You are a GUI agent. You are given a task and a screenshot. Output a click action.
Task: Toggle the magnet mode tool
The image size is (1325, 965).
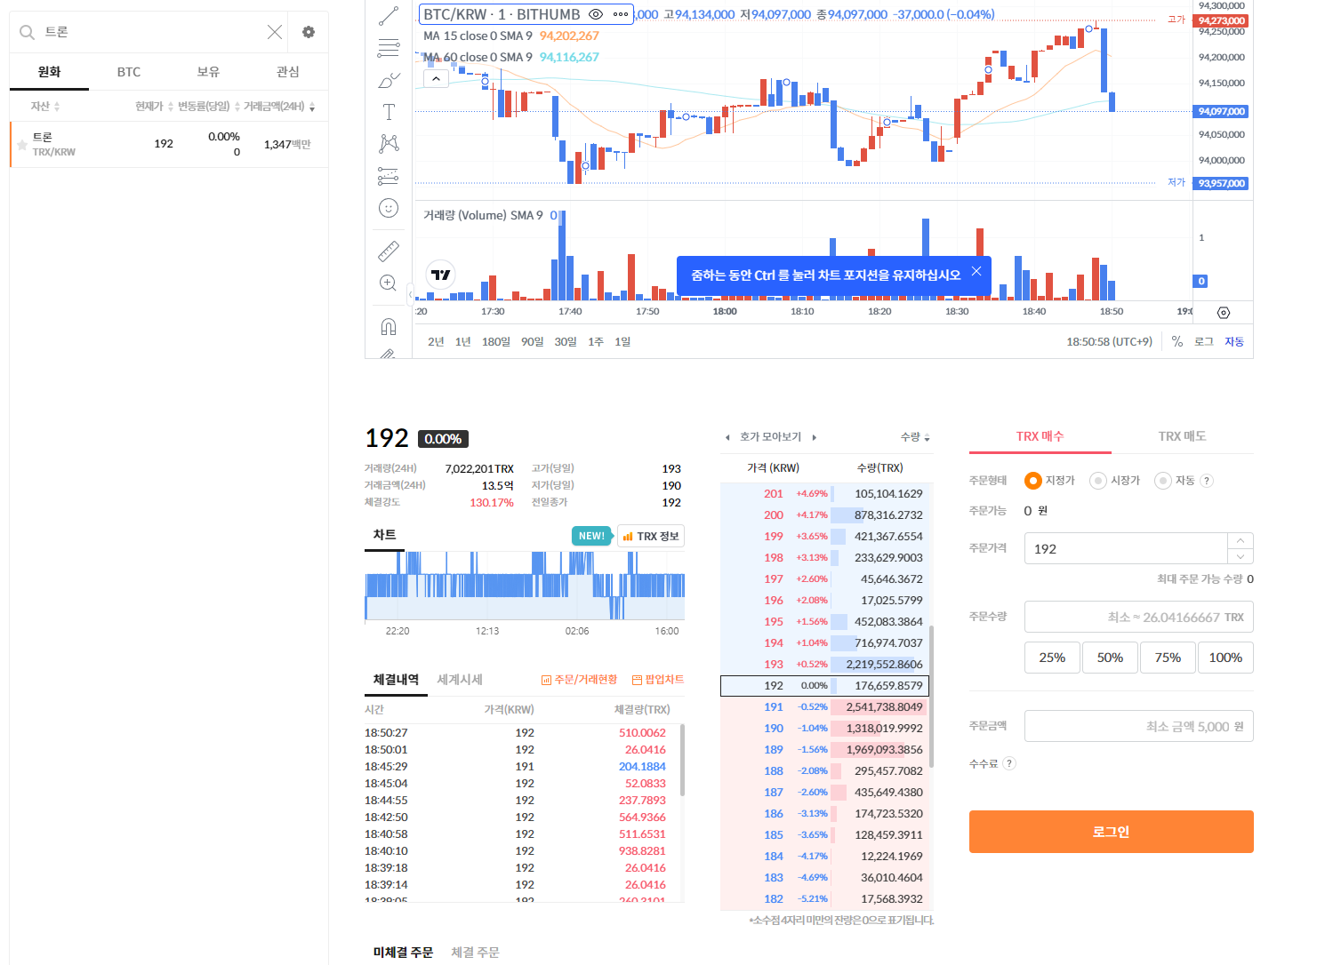389,326
